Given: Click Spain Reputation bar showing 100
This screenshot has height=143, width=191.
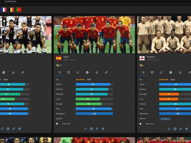Looking at the screenshot, I should [x=94, y=114].
